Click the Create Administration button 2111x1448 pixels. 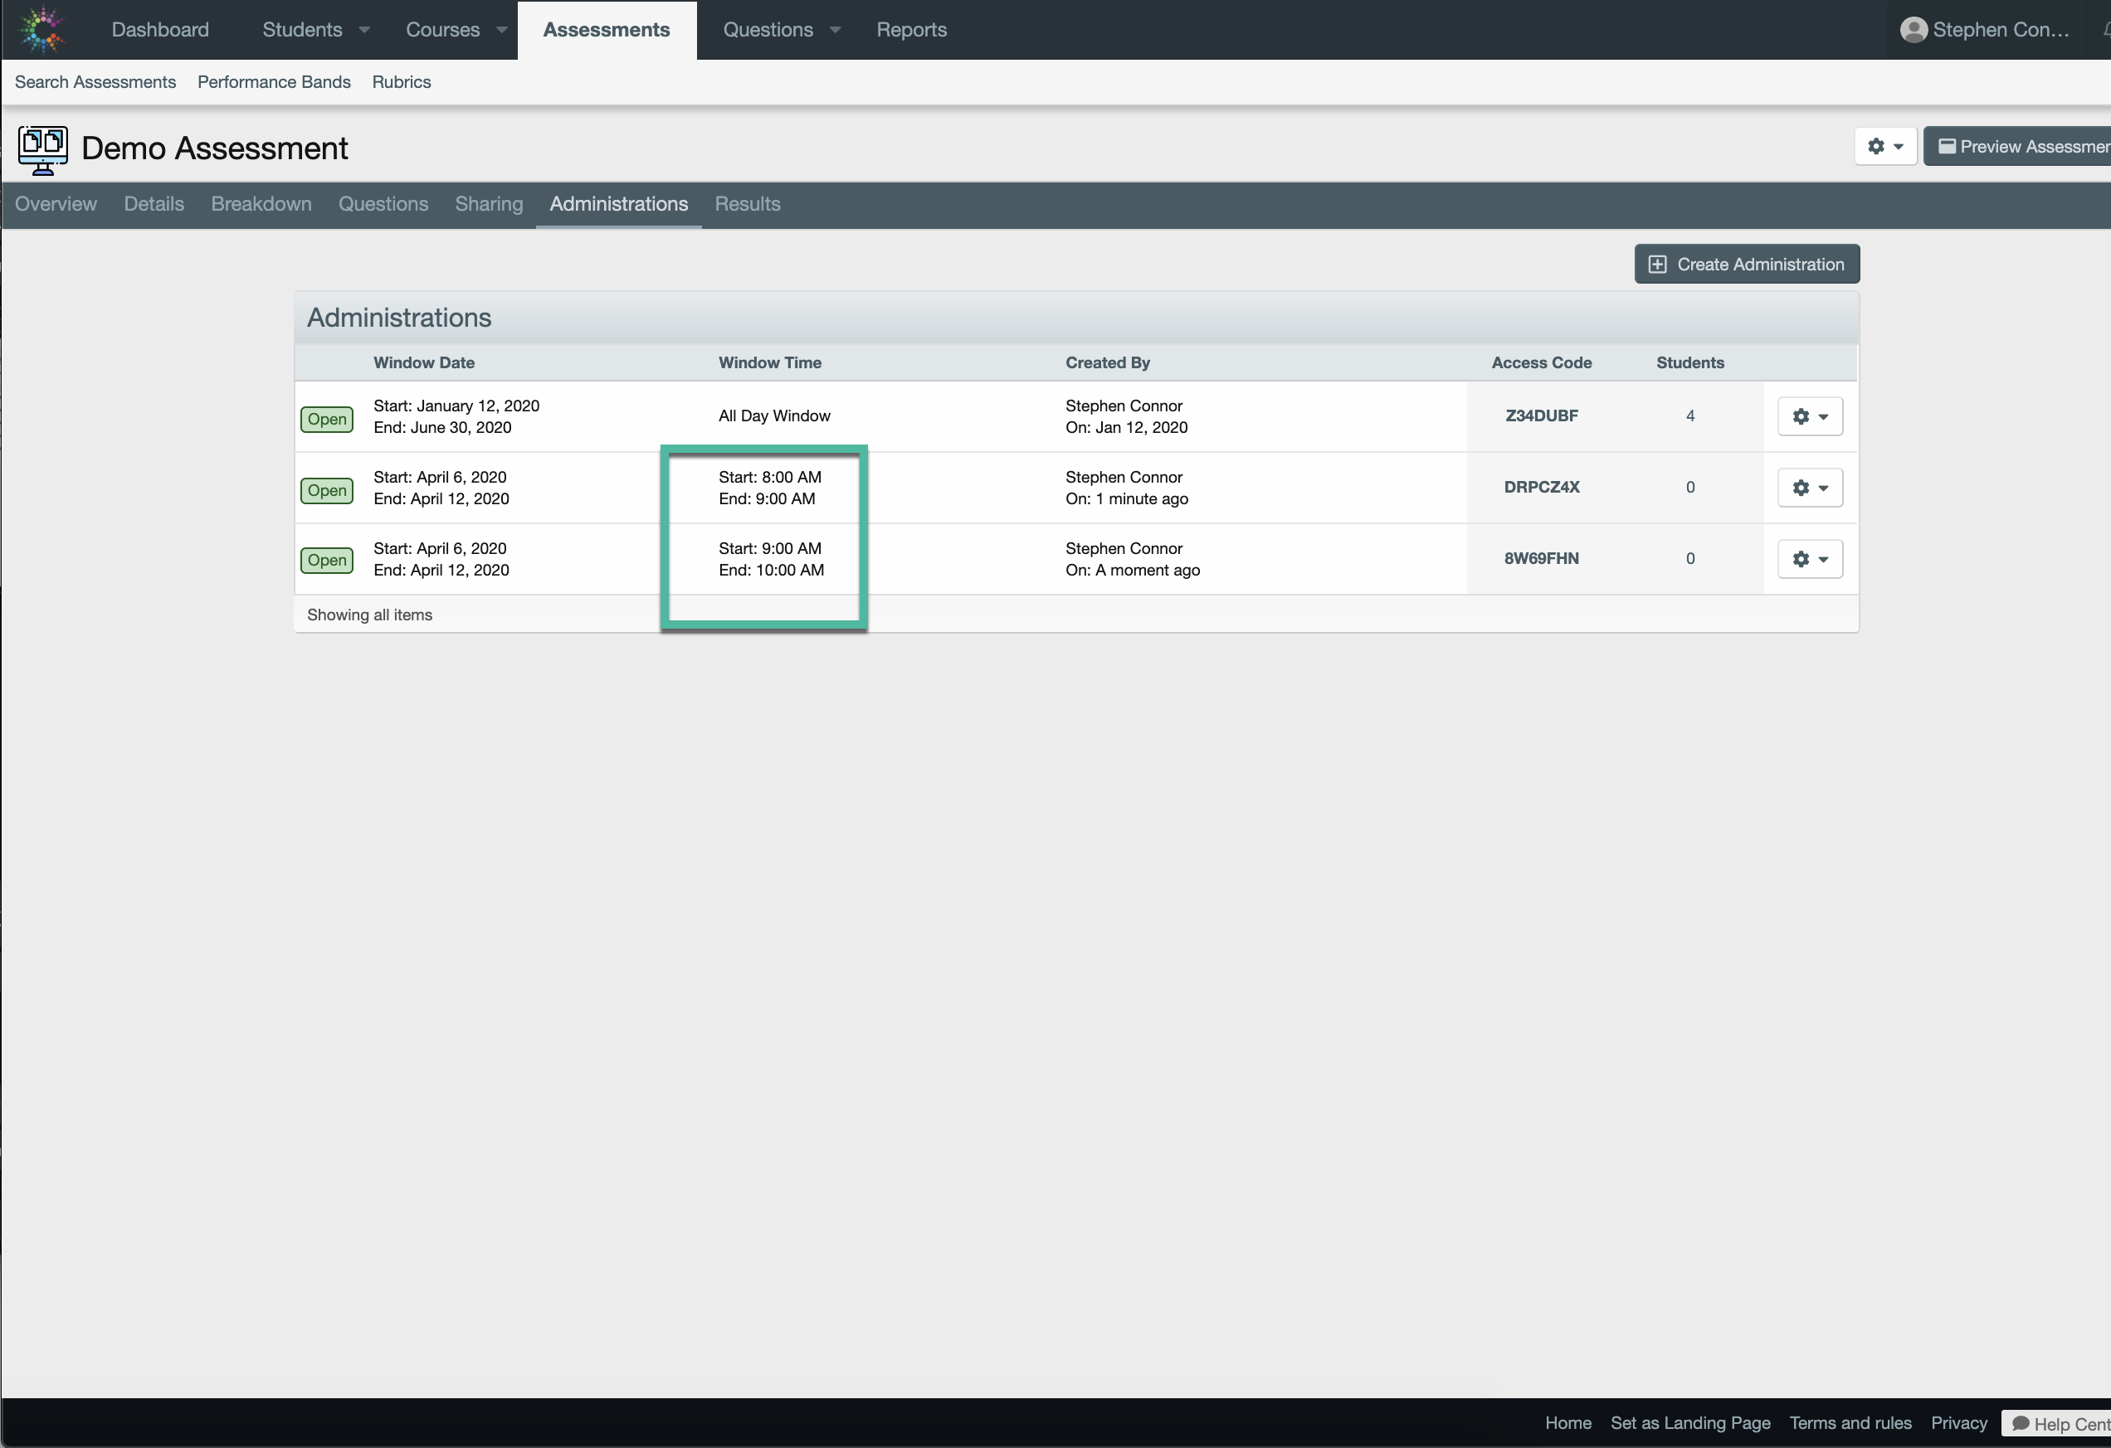pos(1745,263)
